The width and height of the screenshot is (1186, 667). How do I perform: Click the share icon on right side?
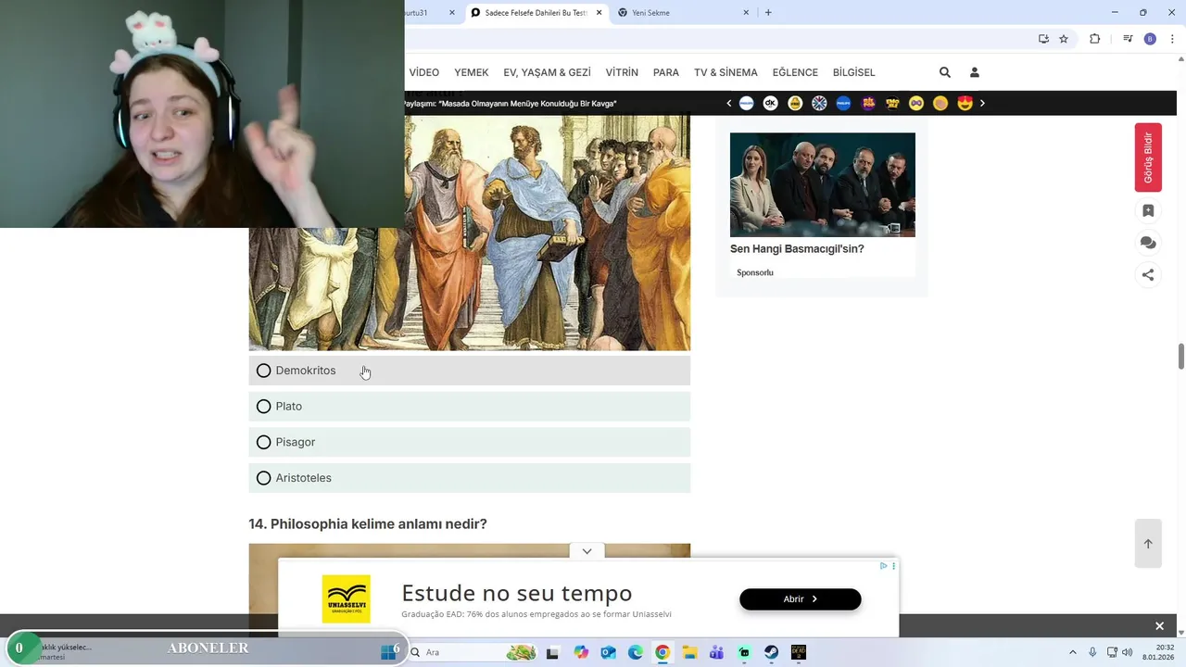[1148, 274]
